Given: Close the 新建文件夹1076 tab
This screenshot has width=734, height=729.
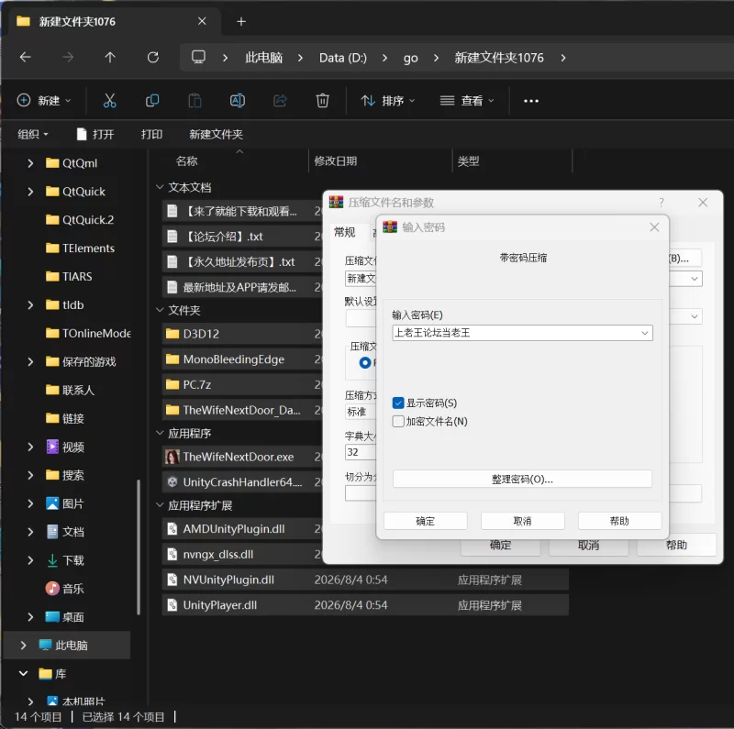Looking at the screenshot, I should [202, 21].
